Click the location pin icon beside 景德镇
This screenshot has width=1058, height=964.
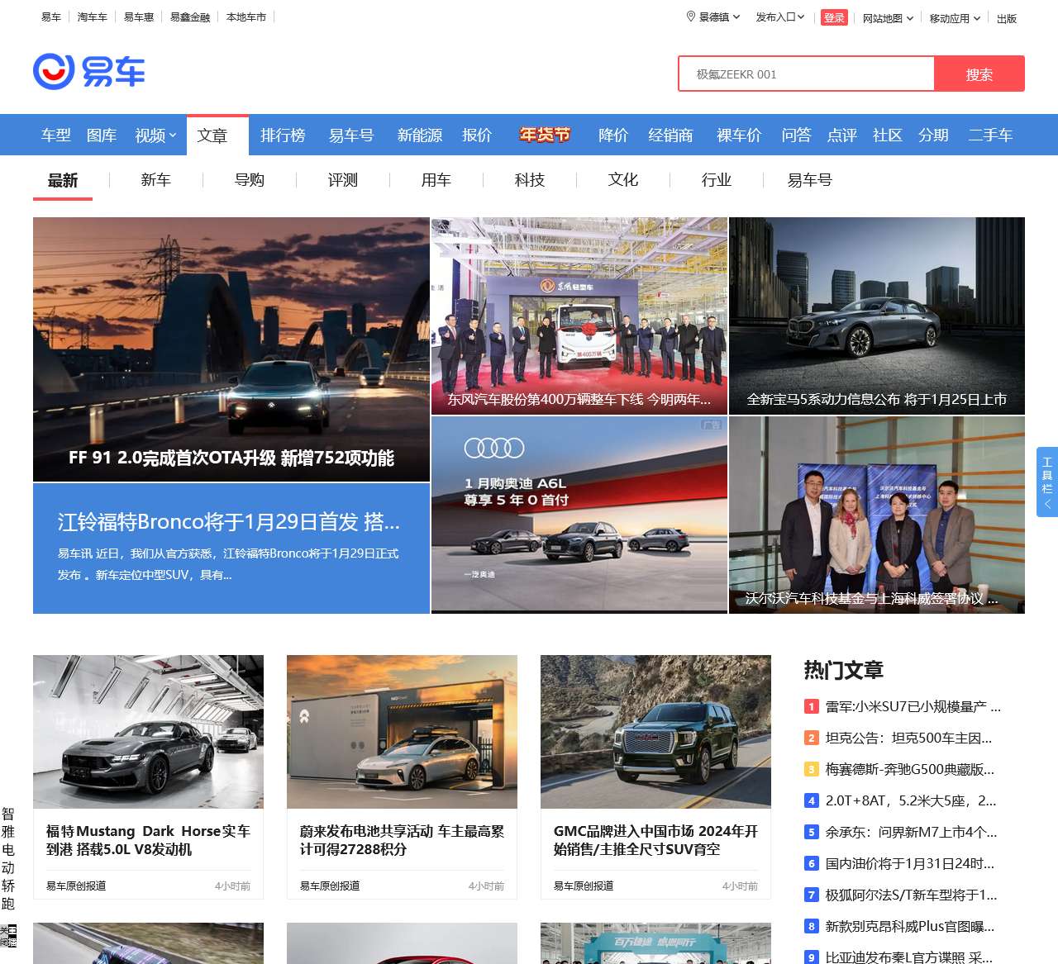(x=691, y=17)
